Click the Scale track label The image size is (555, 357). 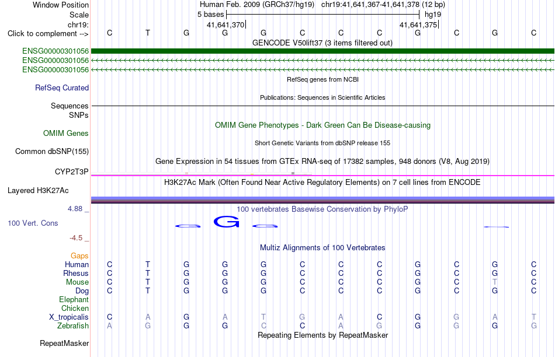(79, 15)
